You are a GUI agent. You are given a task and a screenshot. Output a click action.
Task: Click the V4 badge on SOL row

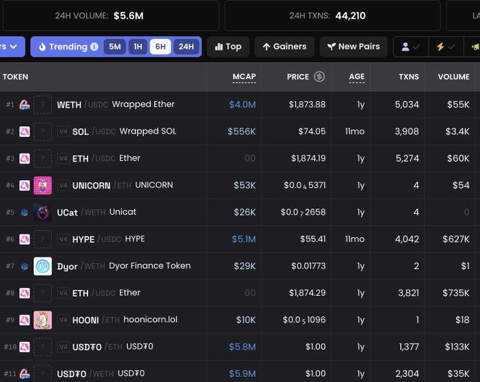point(64,132)
